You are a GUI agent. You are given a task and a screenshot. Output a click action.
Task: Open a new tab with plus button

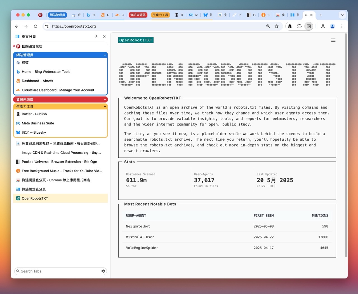[321, 15]
